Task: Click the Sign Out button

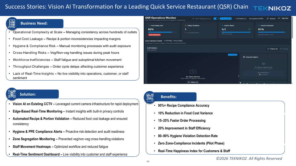Action: 283,18
